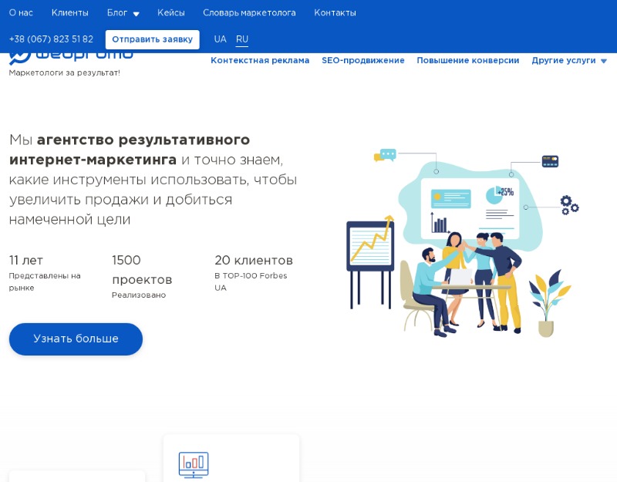The image size is (617, 482).
Task: Click the growth chart board illustration
Action: click(370, 261)
